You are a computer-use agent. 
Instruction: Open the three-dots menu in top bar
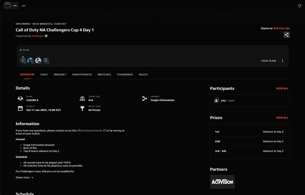point(15,5)
